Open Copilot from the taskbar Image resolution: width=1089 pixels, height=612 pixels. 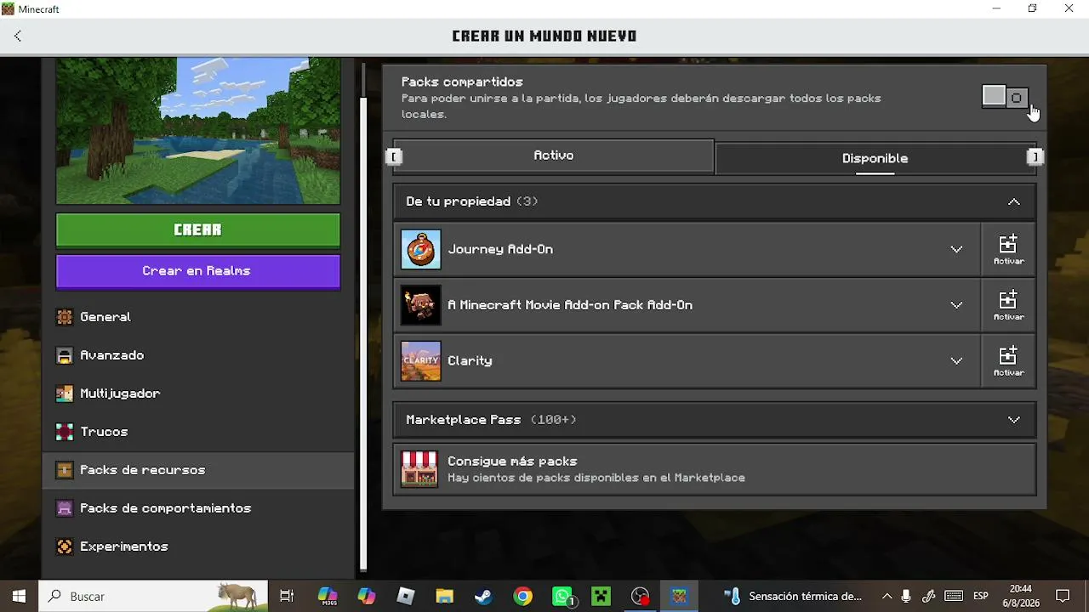click(367, 596)
